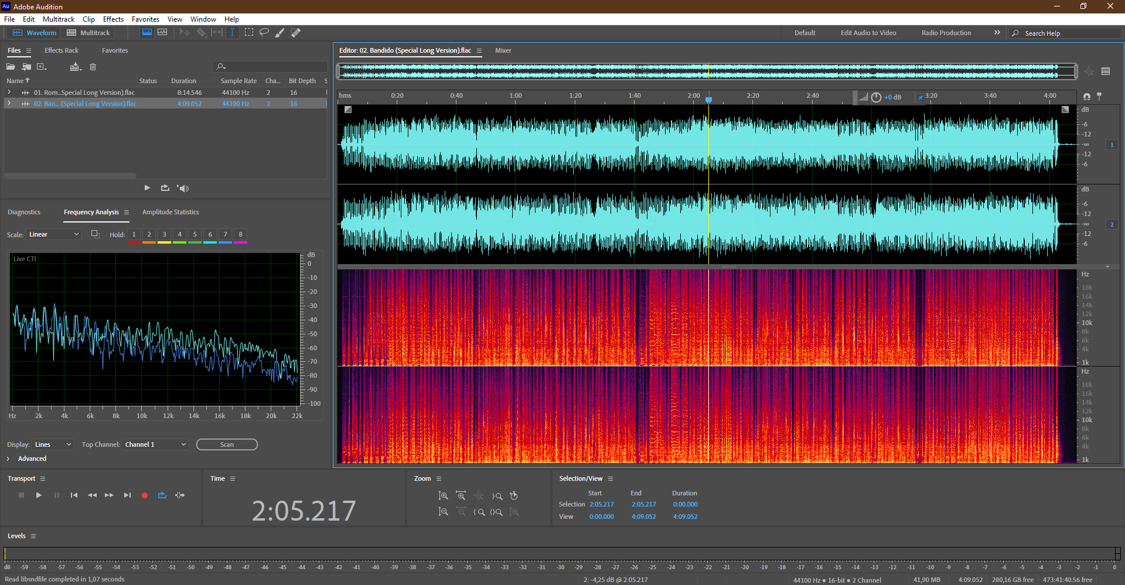1125x585 pixels.
Task: Open the Effects Rack tab
Action: [62, 50]
